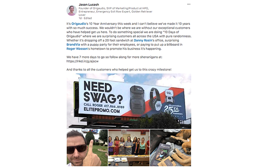Visit the BrandVia tagged page
This screenshot has width=258, height=168.
tap(73, 45)
